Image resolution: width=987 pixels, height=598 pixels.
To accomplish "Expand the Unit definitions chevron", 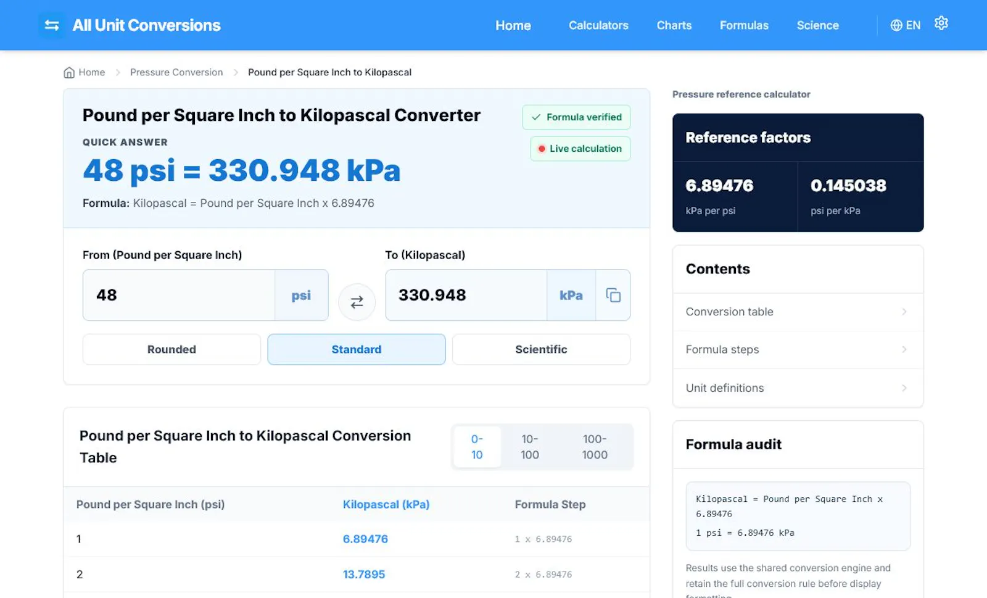I will point(904,388).
